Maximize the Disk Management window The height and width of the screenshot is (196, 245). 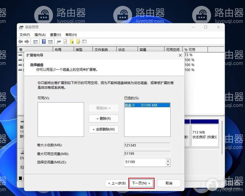206,27
